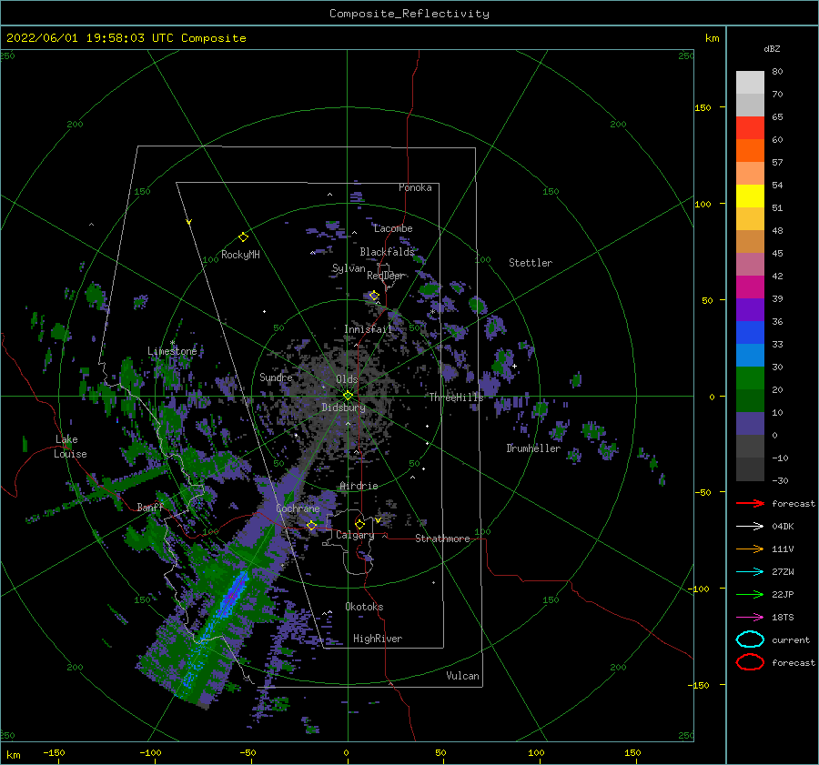
Task: Click the Drumheller label
Action: (533, 448)
